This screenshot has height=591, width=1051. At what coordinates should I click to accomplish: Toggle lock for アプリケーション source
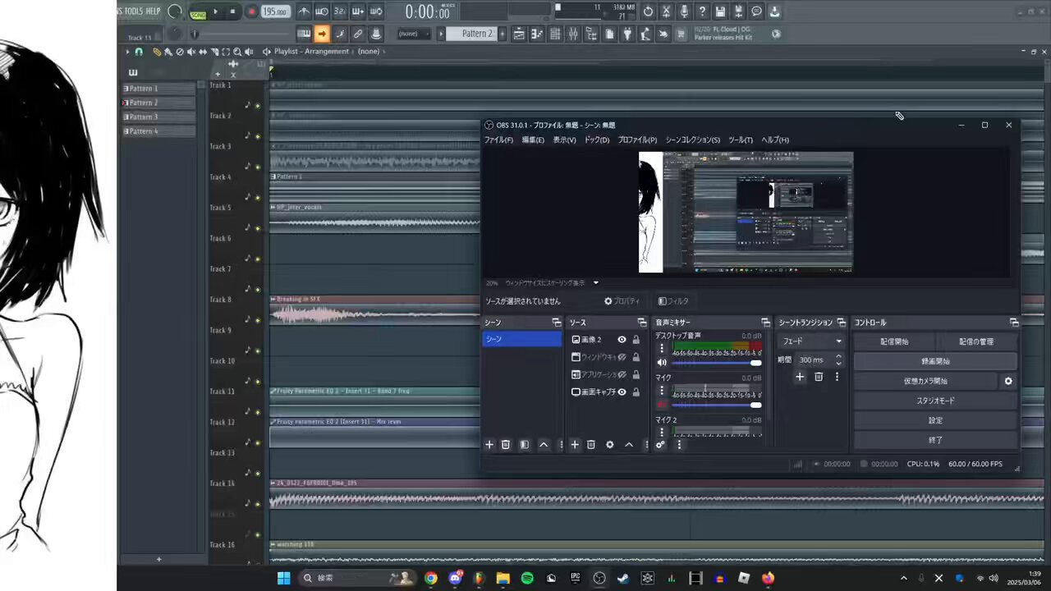tap(636, 374)
